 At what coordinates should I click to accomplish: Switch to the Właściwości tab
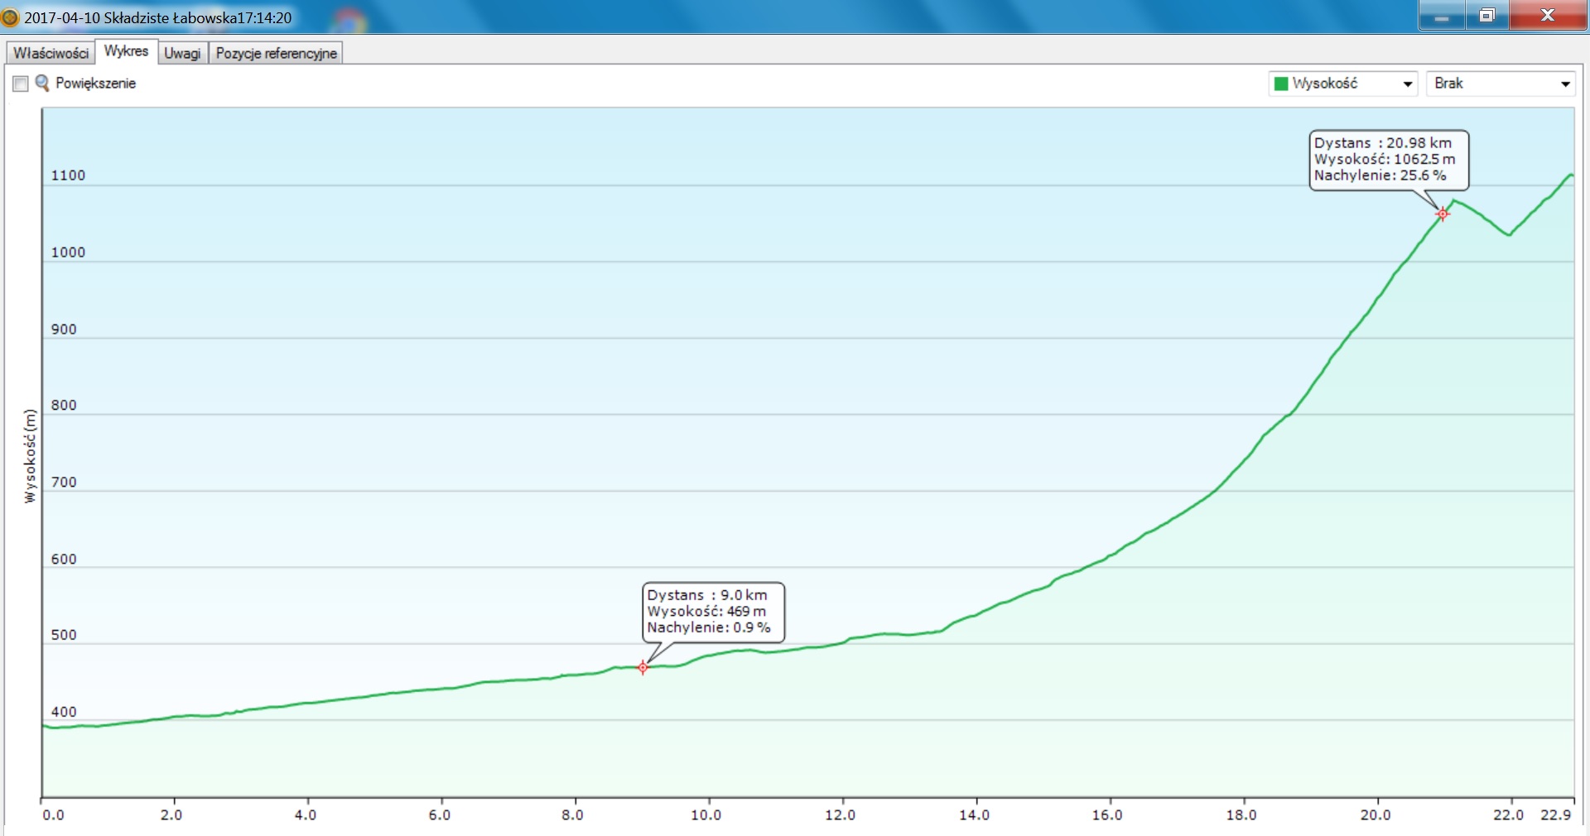pyautogui.click(x=51, y=53)
